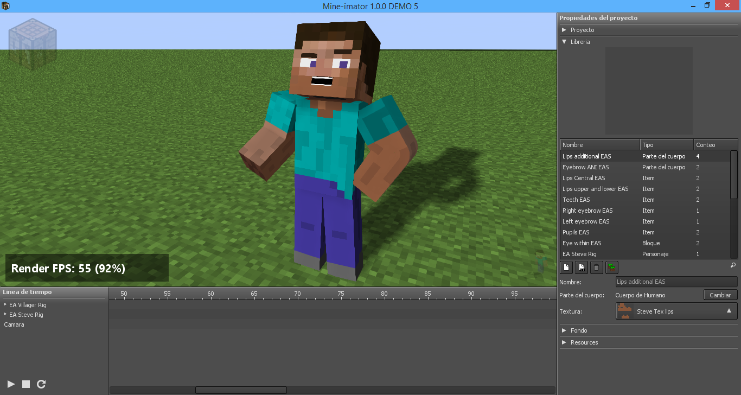741x395 pixels.
Task: Toggle loop playback icon in timeline
Action: coord(41,384)
